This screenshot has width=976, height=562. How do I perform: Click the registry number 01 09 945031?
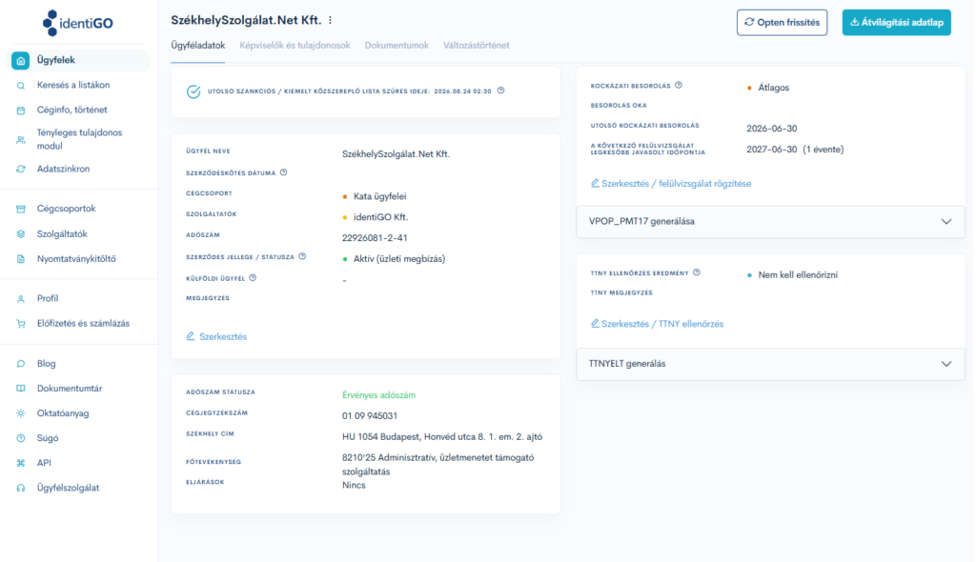coord(370,415)
